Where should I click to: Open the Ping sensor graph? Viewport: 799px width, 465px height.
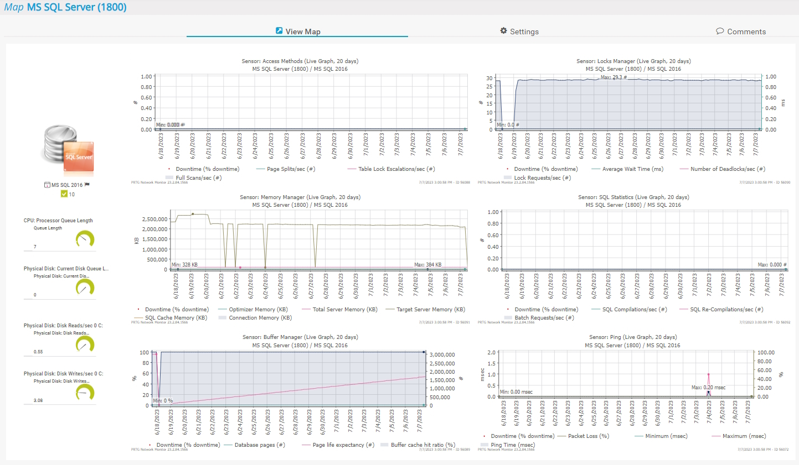634,393
